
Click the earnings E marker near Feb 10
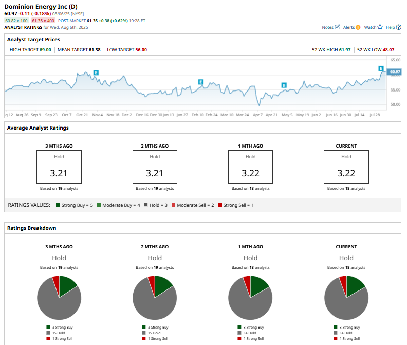(x=200, y=82)
